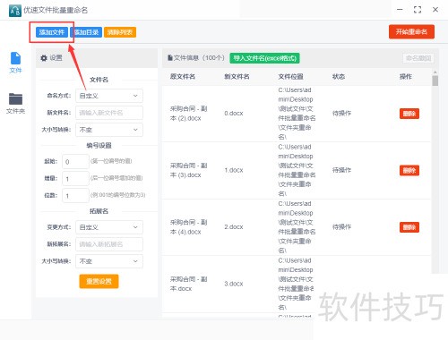Start renaming with 开始重命名 button
Screen dimensions: 448x340
[x=411, y=31]
